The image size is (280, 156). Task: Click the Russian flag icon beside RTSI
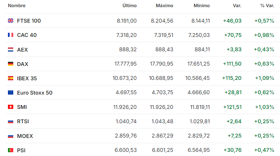coord(11,121)
